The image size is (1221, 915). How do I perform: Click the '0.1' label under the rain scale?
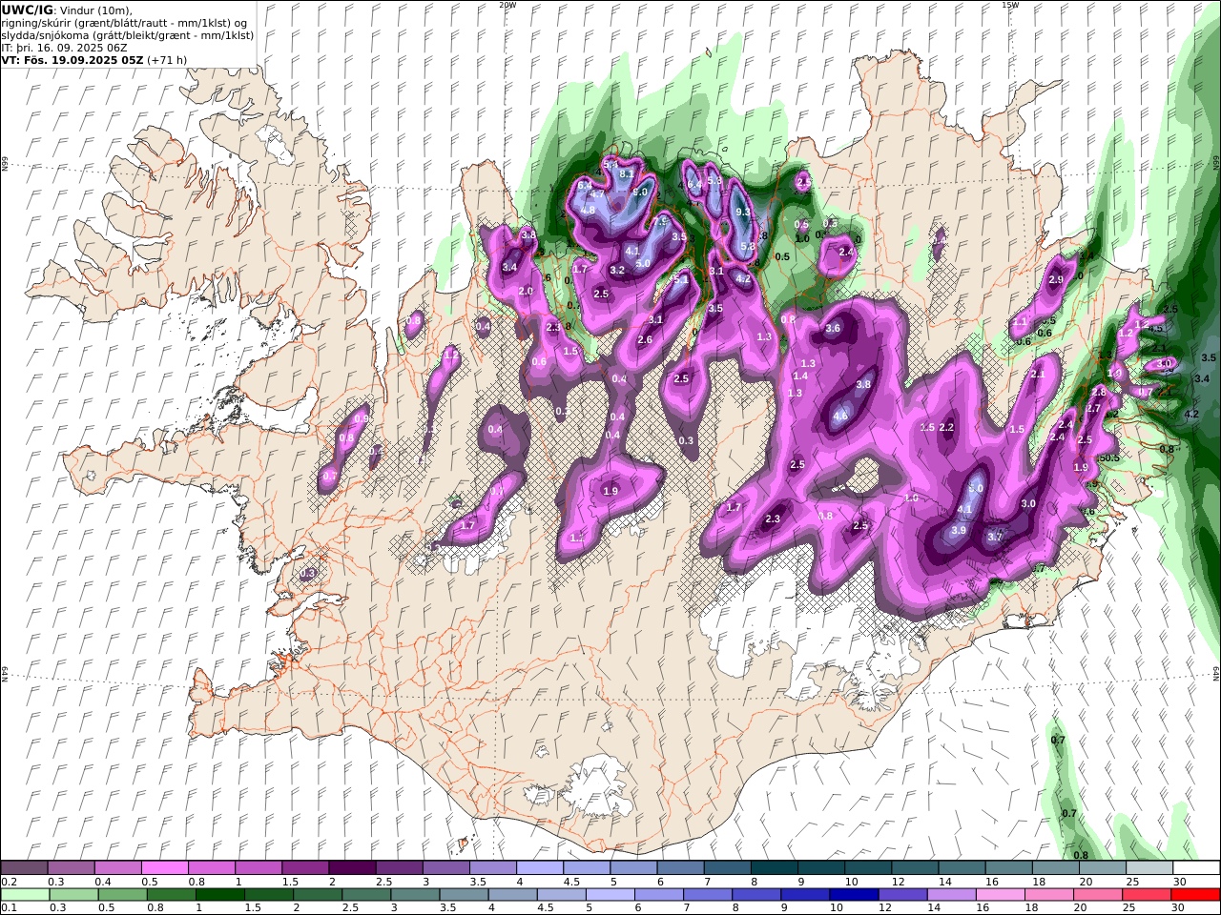pyautogui.click(x=8, y=908)
